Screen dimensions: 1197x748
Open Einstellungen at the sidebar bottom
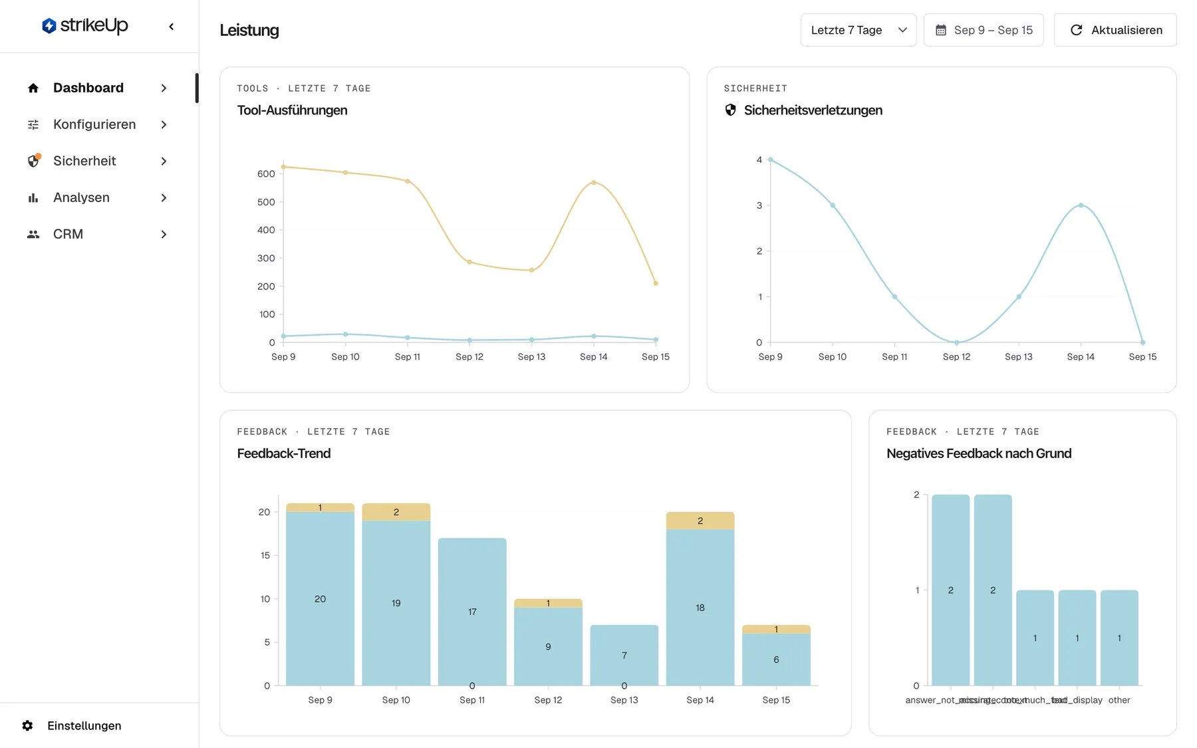point(84,725)
